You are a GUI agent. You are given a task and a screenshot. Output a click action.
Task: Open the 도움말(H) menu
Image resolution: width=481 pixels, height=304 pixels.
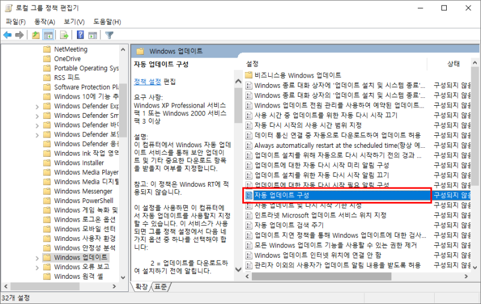108,22
